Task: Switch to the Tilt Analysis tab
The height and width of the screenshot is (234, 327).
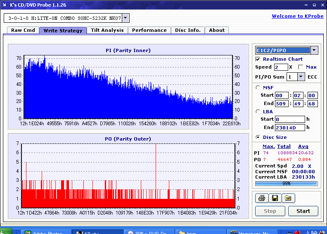Action: pos(107,30)
